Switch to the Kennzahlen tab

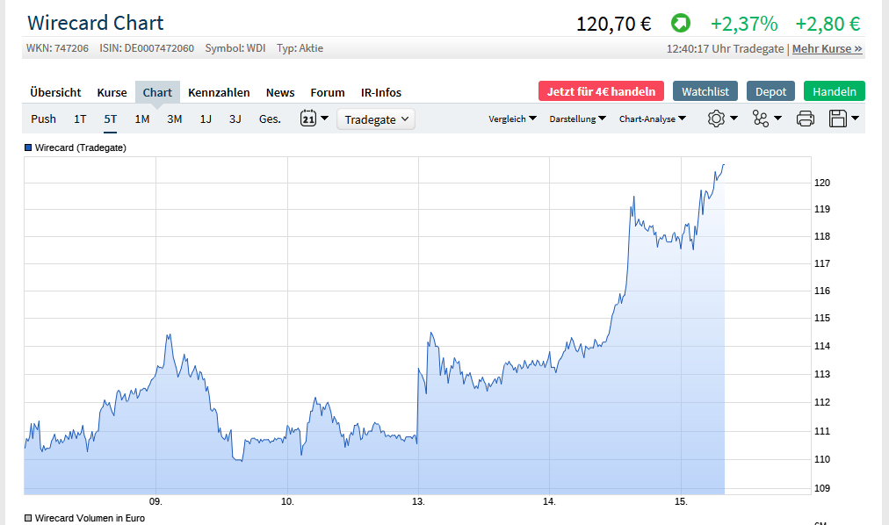coord(220,91)
